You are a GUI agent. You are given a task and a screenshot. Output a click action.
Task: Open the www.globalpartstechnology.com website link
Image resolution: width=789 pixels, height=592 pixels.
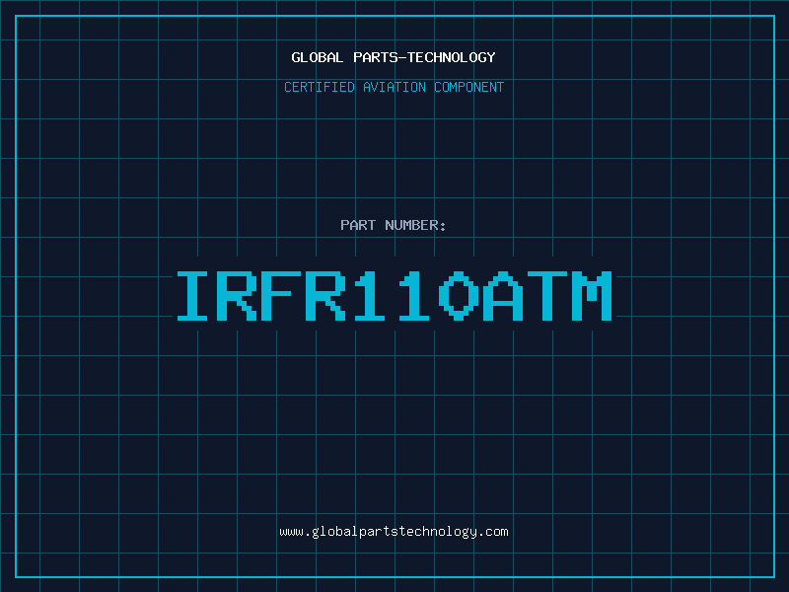pos(394,532)
